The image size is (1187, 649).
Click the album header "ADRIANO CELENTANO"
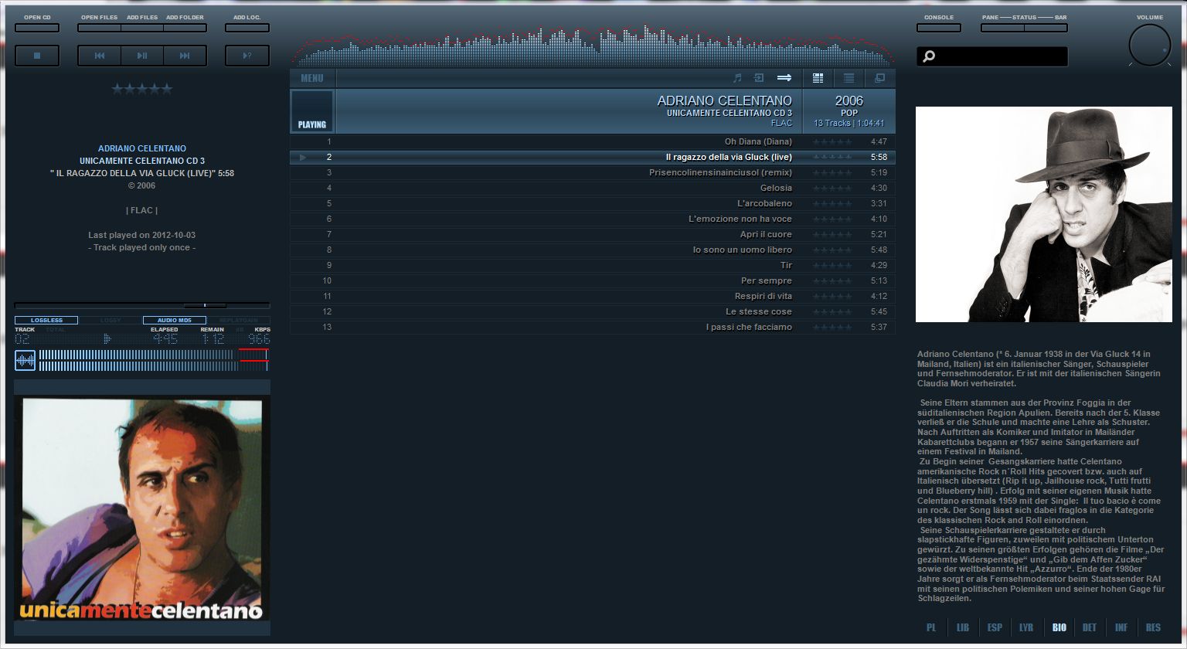724,100
